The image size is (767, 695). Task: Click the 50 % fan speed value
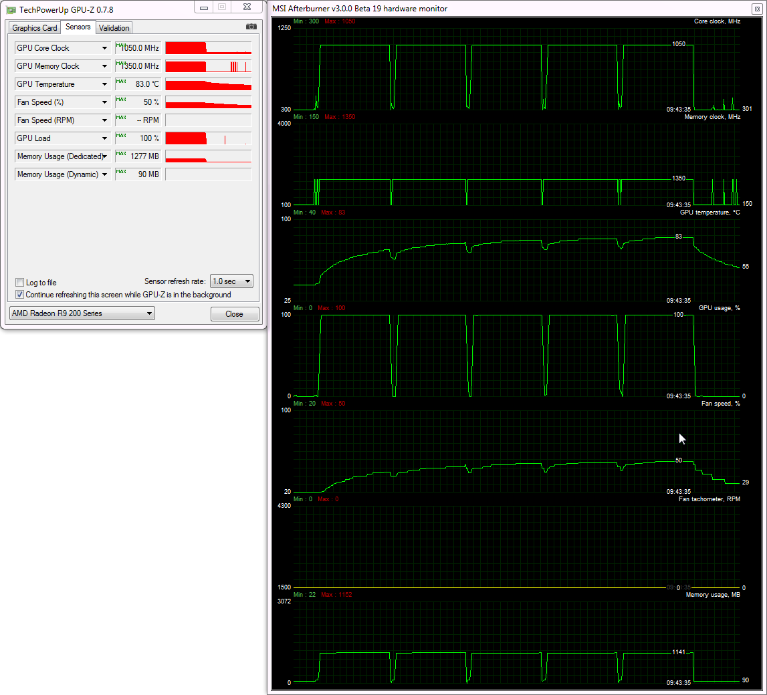point(138,102)
